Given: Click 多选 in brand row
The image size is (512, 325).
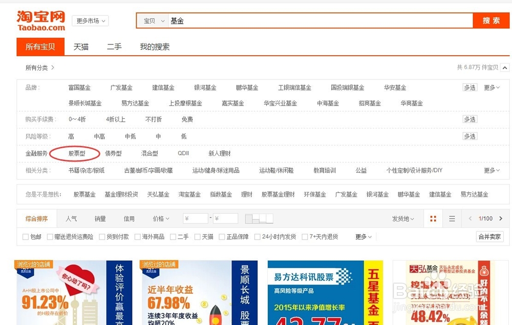Looking at the screenshot, I should 470,88.
